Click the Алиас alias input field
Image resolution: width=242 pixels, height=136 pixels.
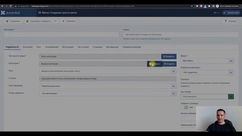coord(181,34)
